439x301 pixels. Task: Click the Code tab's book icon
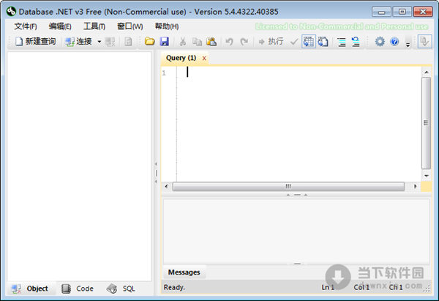pos(66,289)
